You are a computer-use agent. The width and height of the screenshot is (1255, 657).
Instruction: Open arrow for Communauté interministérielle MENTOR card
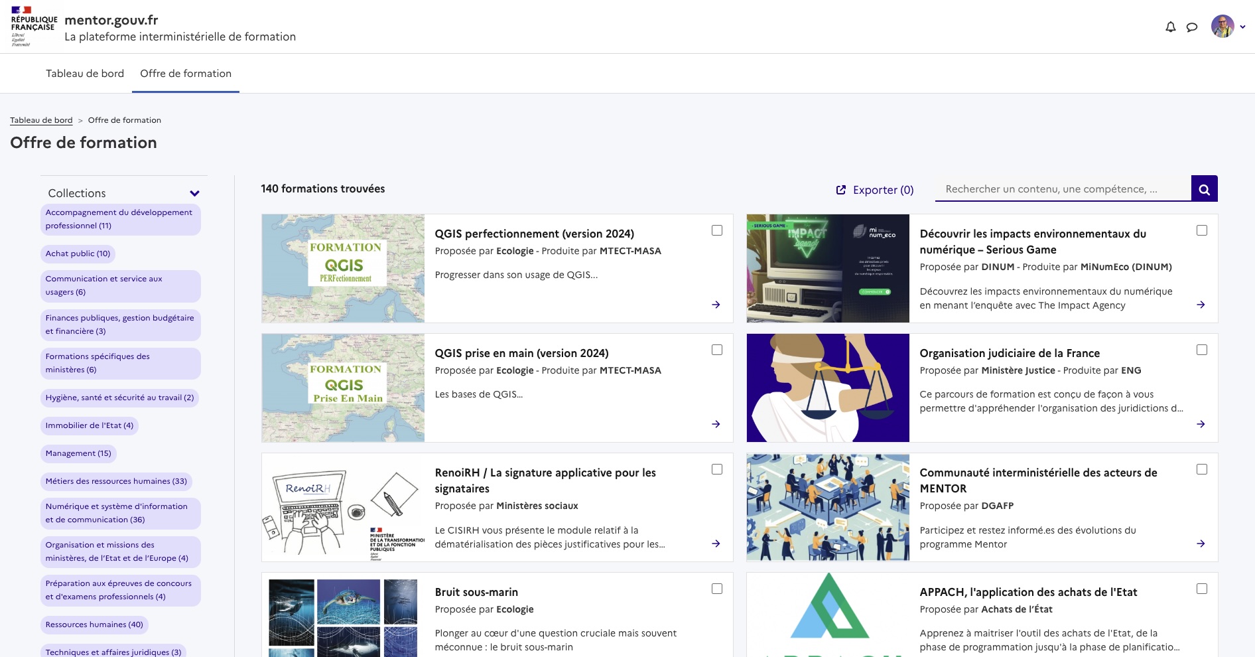pyautogui.click(x=1201, y=544)
